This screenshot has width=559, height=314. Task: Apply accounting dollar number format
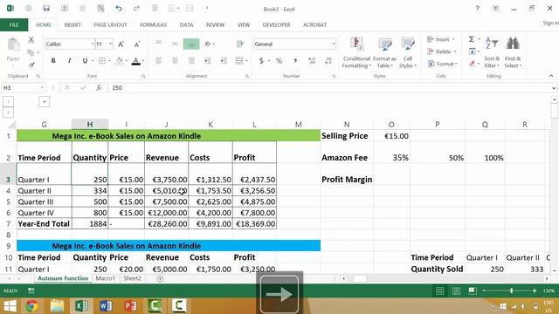[261, 61]
